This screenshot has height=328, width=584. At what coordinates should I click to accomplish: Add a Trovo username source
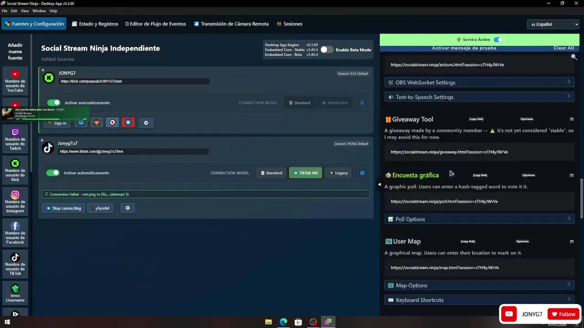coord(15,293)
